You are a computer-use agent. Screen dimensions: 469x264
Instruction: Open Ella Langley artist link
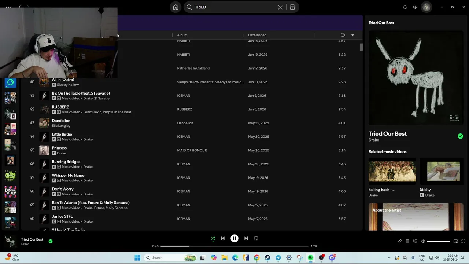(61, 126)
